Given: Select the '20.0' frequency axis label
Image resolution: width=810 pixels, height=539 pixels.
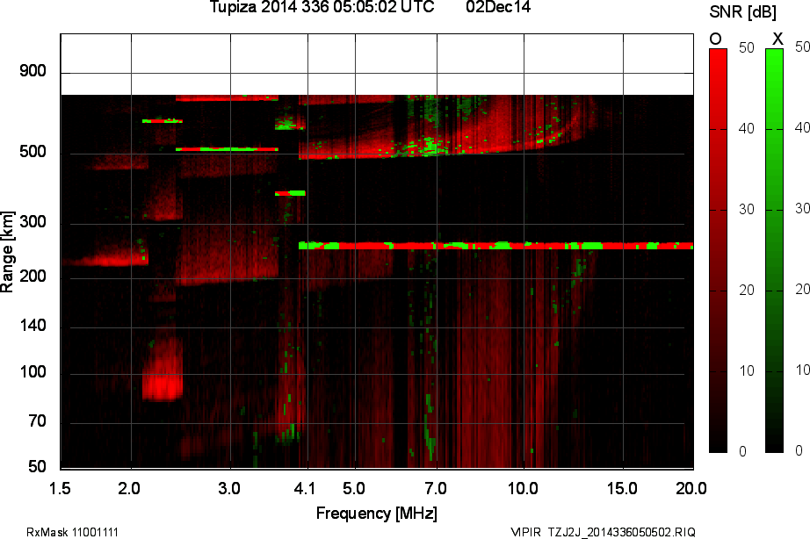Looking at the screenshot, I should click(691, 488).
